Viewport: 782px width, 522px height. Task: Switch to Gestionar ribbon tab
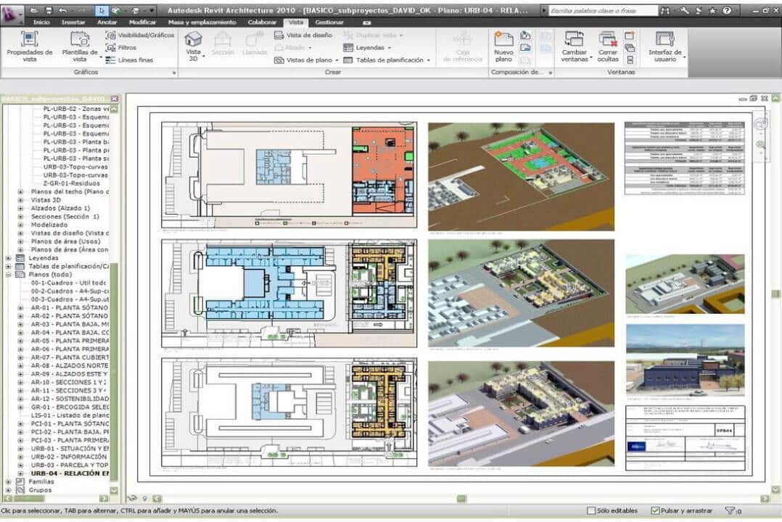329,22
